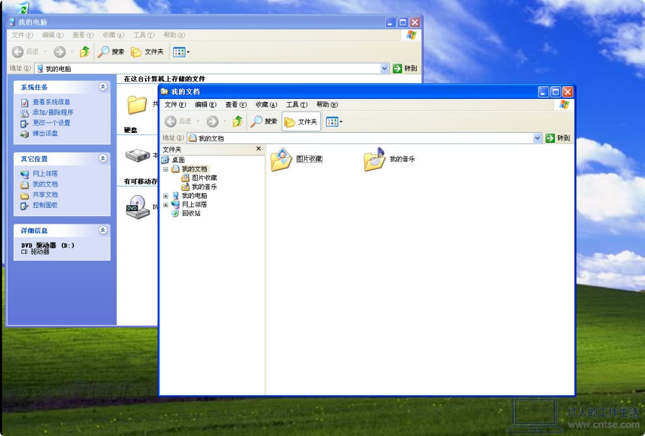The image size is (645, 436).
Task: Open address bar dropdown in 我的文档 window
Action: [x=537, y=138]
